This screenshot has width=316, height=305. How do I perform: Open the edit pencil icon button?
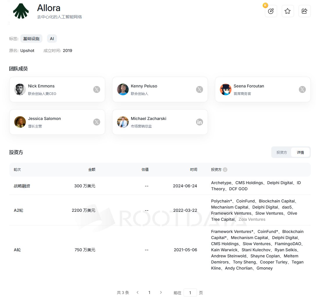(271, 11)
